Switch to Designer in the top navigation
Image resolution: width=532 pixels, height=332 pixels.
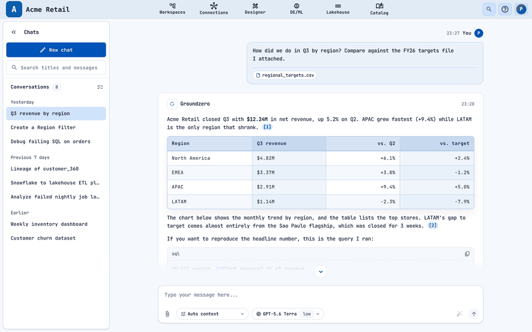[x=255, y=9]
